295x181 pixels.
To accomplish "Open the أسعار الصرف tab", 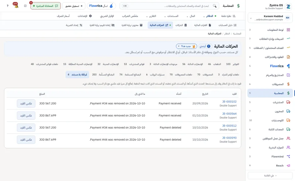I will tap(63, 16).
